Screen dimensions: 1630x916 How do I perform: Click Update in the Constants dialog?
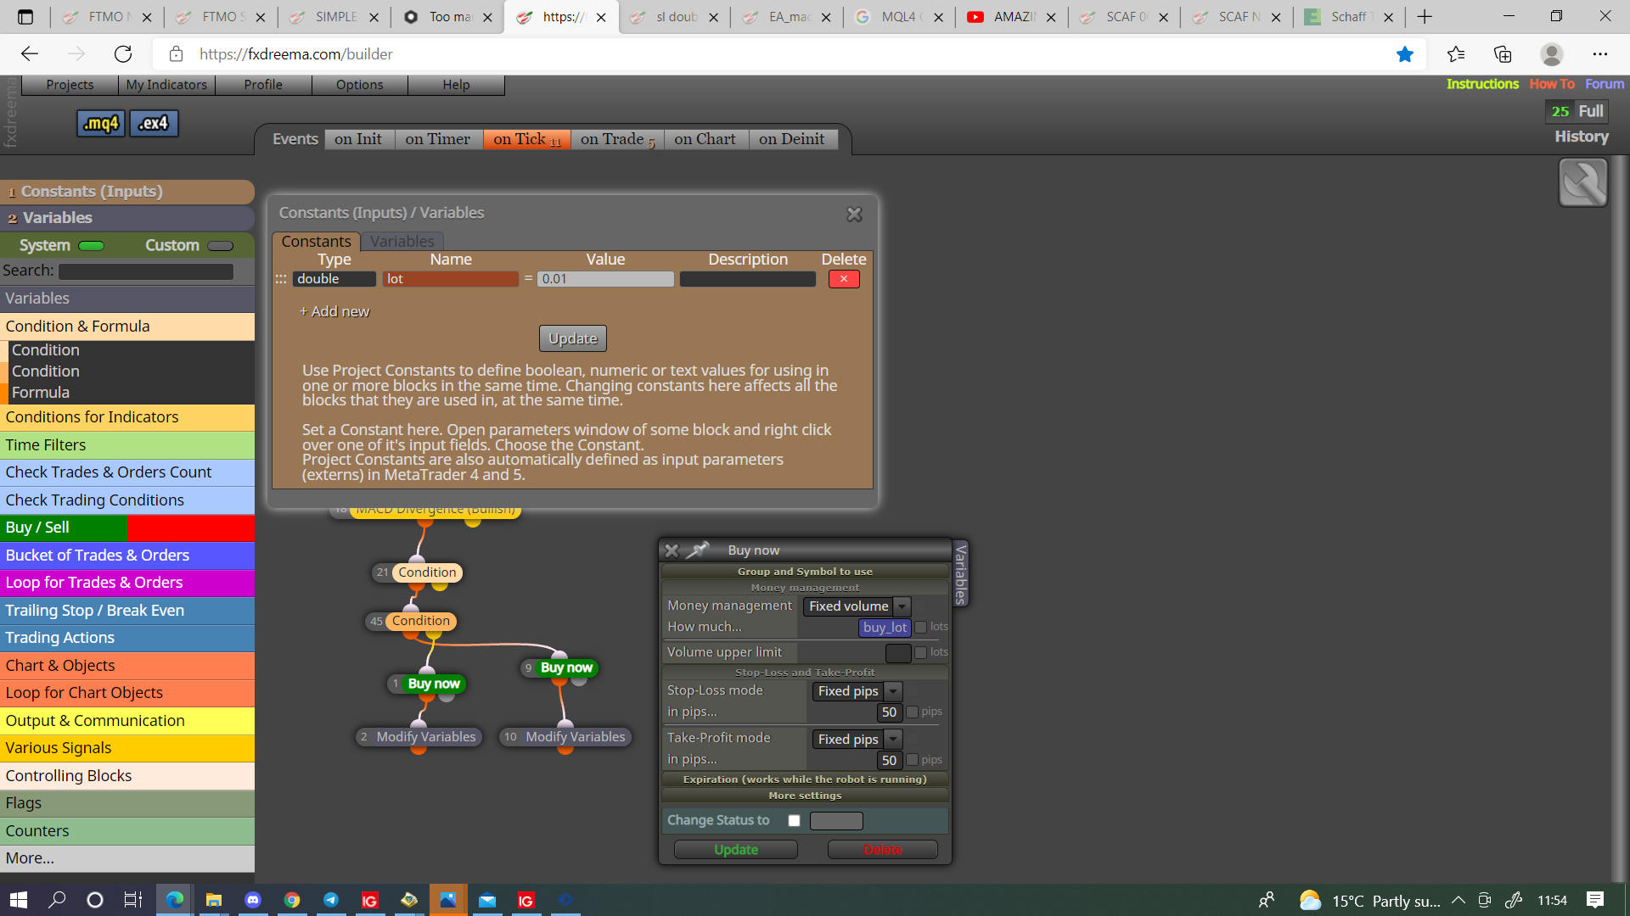573,338
